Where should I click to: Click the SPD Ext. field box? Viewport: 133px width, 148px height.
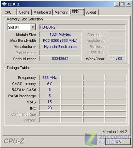coord(117,53)
